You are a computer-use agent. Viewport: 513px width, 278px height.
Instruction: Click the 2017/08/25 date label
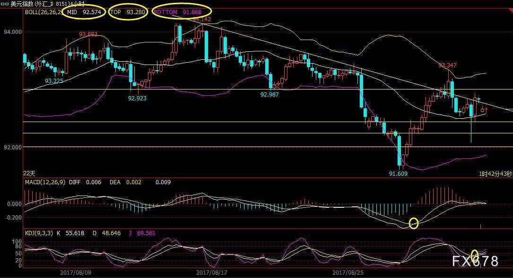[348, 272]
